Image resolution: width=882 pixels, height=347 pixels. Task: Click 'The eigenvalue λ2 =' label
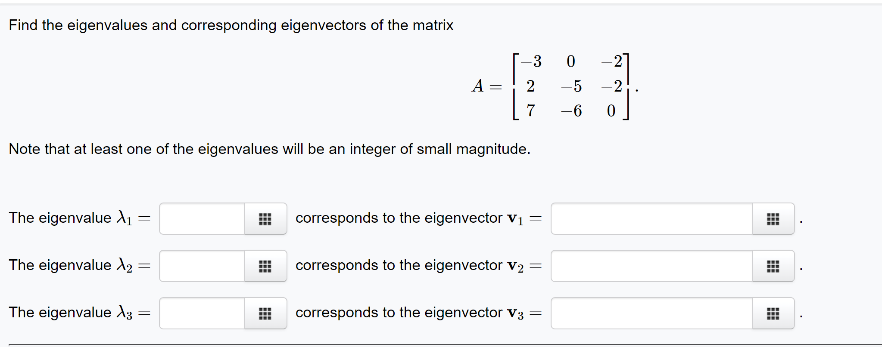tap(80, 266)
